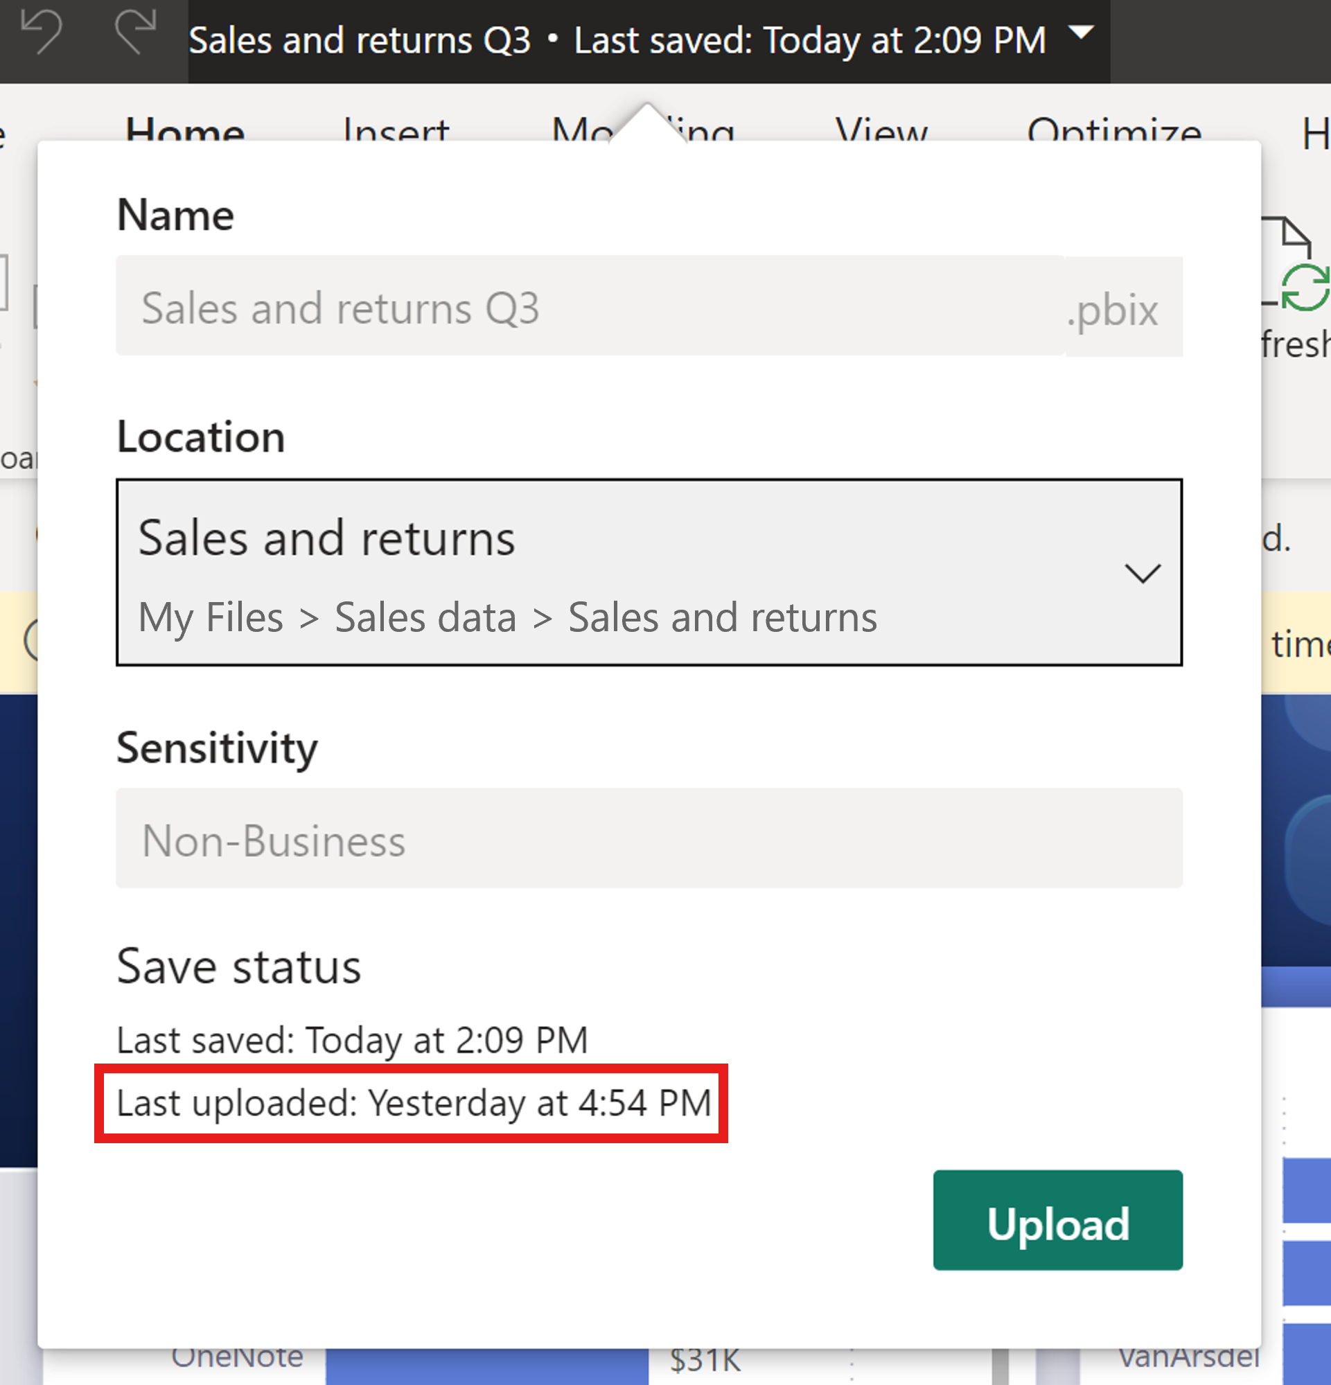Click the Sales and returns Q3 title

360,39
